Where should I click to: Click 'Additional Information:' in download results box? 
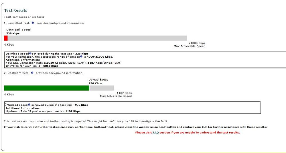point(23,60)
